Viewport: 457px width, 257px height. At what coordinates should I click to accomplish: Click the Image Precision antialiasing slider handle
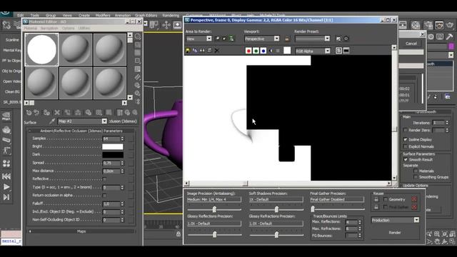click(214, 209)
